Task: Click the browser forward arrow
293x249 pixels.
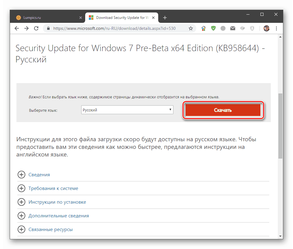Action: [x=26, y=28]
